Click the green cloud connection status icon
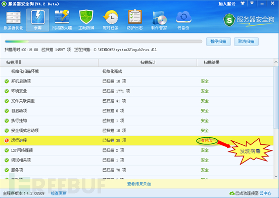This screenshot has height=198, width=279. coord(232,193)
